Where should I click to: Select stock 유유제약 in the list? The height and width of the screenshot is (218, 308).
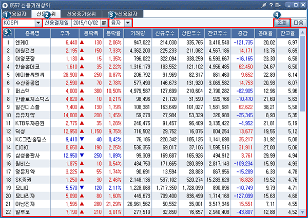pos(25,115)
